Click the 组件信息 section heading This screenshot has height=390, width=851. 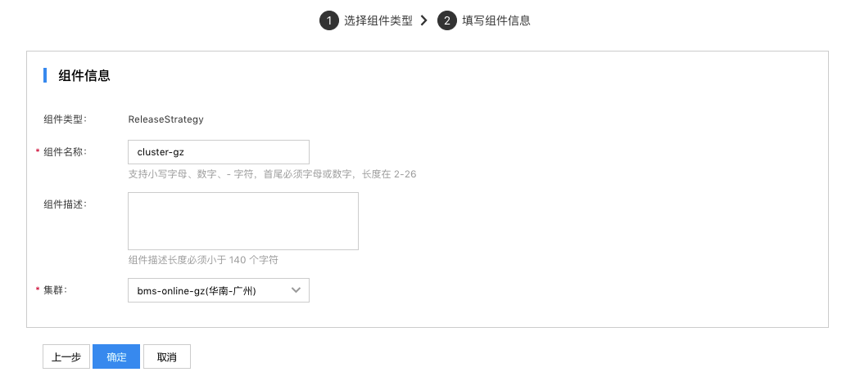tap(84, 75)
